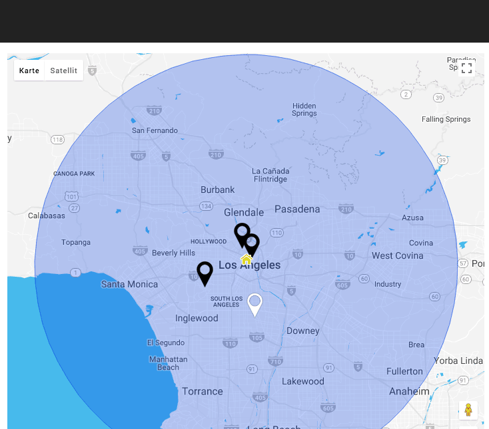Switch to the Karte map view

coord(29,71)
